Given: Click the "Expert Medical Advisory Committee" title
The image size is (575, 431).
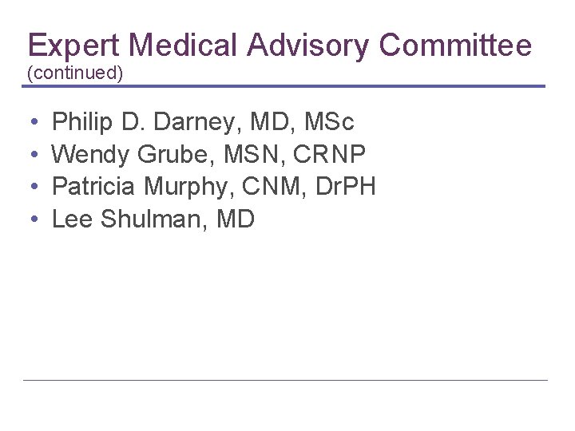Looking at the screenshot, I should point(279,45).
